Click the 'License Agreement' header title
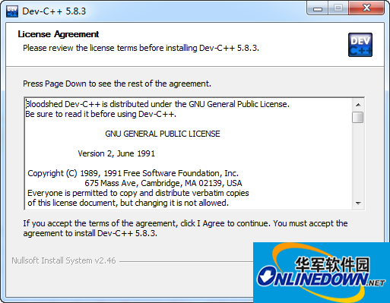 click(x=59, y=34)
